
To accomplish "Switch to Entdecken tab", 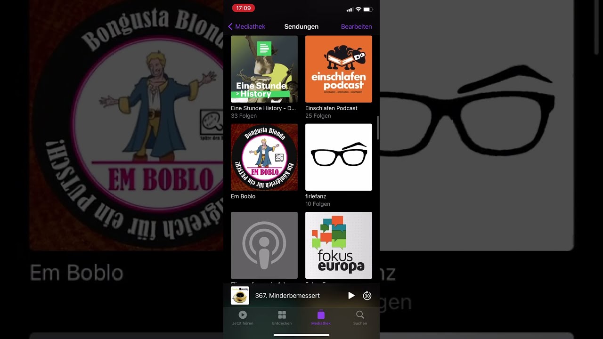I will point(282,318).
